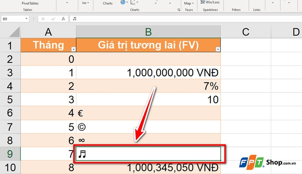
Task: Select column A header
Action: [x=48, y=32]
